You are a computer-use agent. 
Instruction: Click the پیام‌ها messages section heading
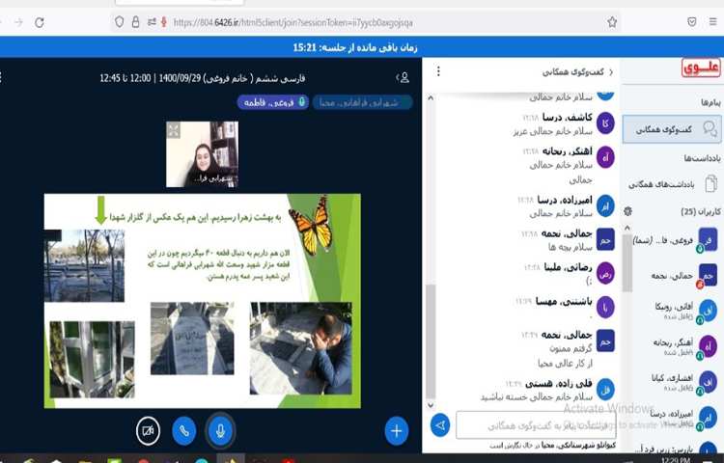coord(710,102)
